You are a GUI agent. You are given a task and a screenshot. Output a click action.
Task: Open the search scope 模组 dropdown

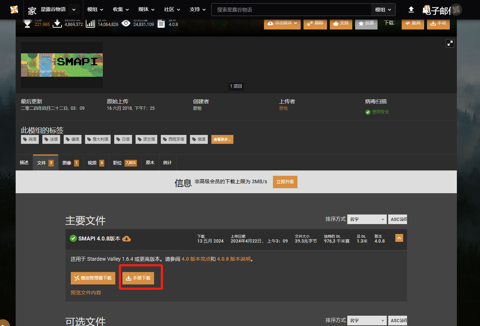pos(383,10)
